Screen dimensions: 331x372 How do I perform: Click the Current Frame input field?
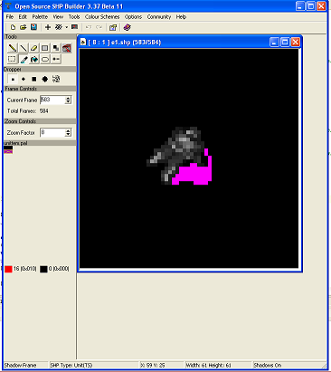(x=52, y=100)
